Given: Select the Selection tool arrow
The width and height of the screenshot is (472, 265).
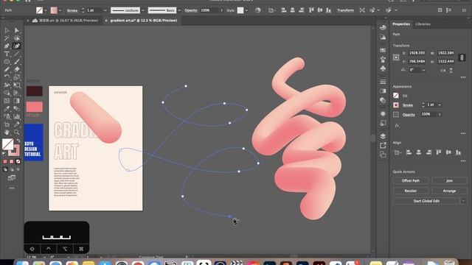Looking at the screenshot, I should click(x=7, y=30).
